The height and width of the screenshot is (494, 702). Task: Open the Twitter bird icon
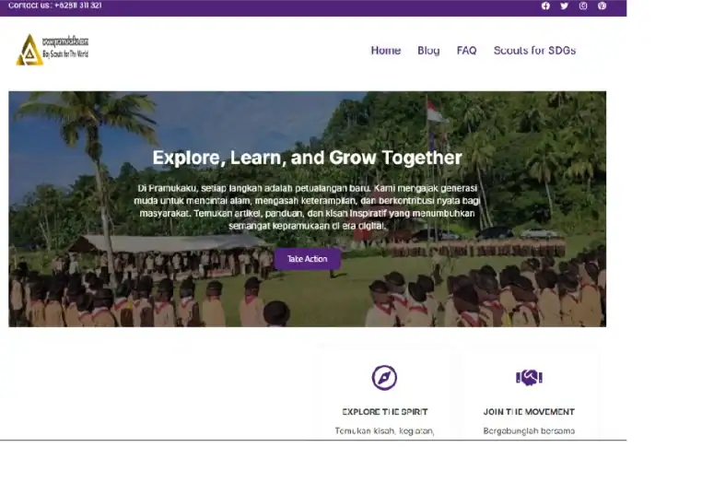pyautogui.click(x=564, y=6)
